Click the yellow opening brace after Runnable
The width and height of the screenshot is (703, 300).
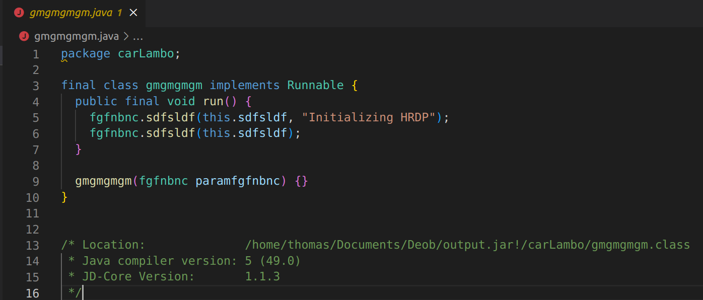point(355,85)
